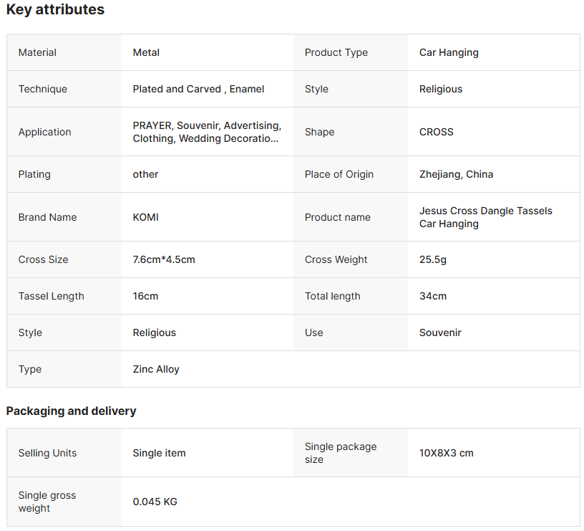Select the 10X8X3 cm package size
584x531 pixels.
446,453
